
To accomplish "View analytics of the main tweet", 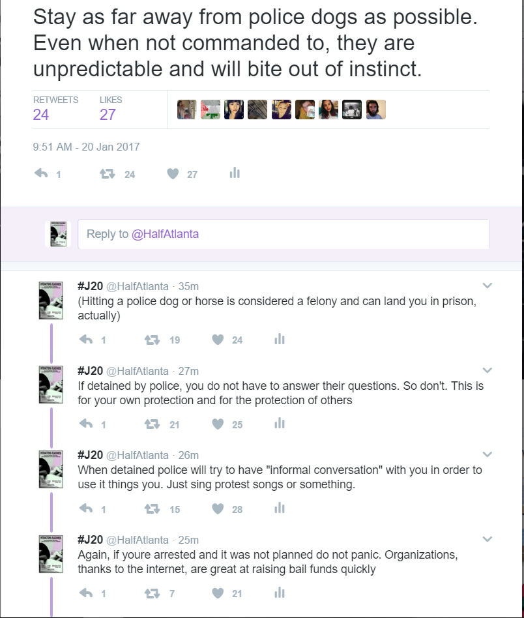I will 235,173.
